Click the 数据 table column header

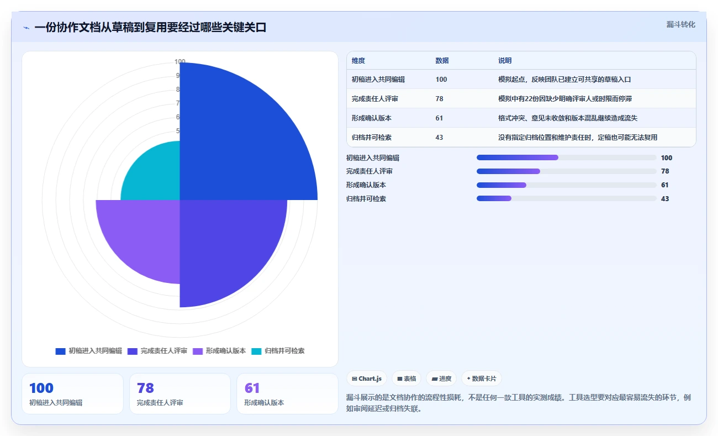[x=442, y=61]
